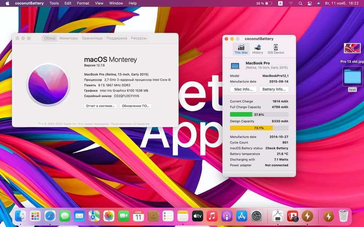
Task: Open the Help menu
Action: point(133,3)
